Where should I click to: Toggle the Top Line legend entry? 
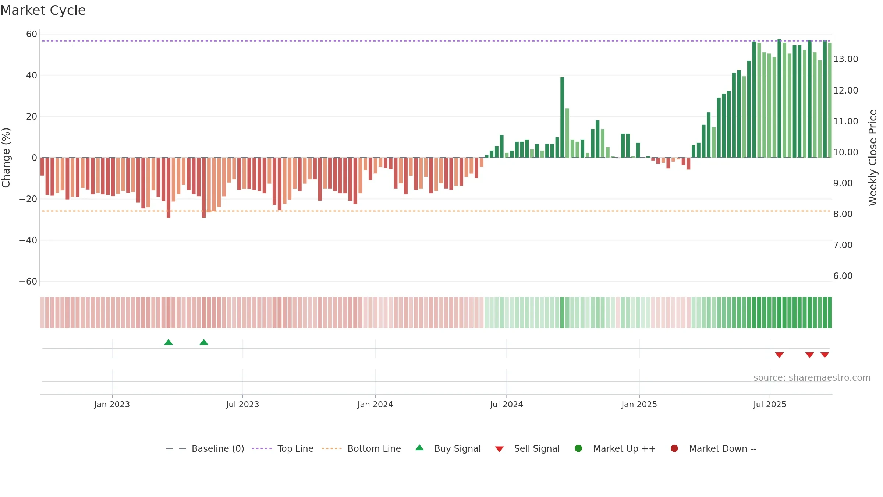pyautogui.click(x=283, y=448)
